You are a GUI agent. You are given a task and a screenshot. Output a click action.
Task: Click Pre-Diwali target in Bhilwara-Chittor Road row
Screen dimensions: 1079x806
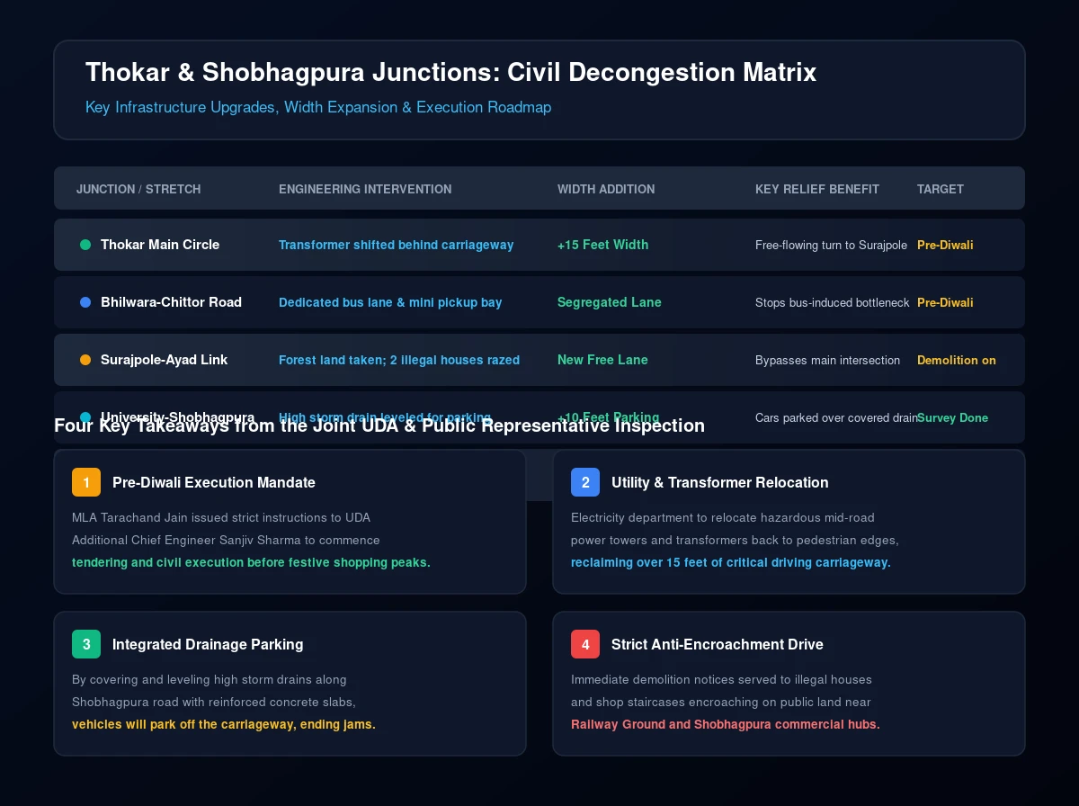pos(945,302)
